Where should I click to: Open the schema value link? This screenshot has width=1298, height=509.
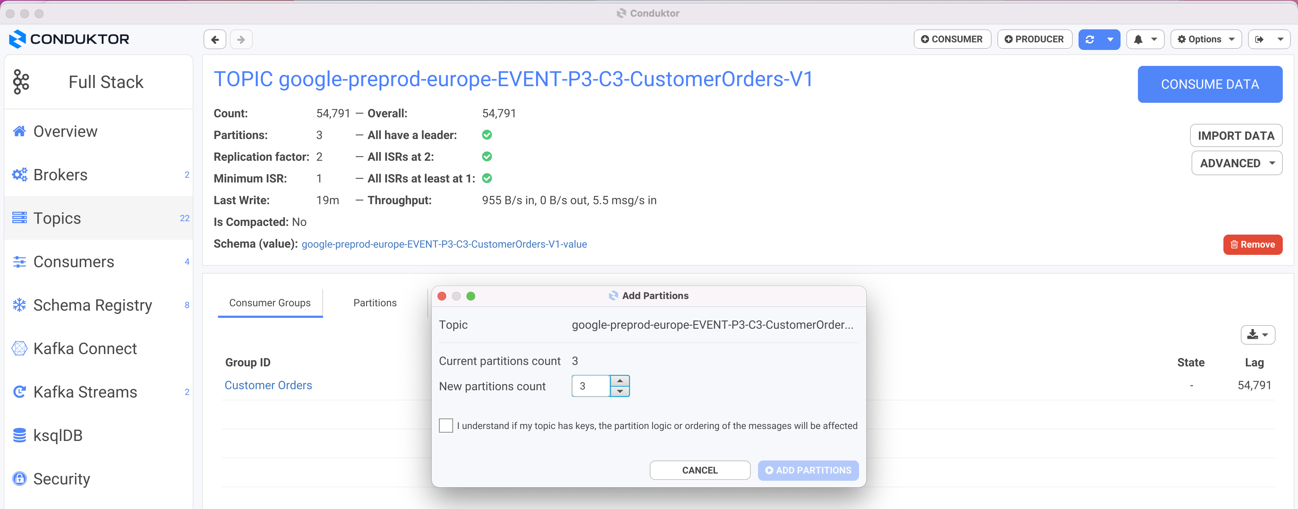click(444, 244)
